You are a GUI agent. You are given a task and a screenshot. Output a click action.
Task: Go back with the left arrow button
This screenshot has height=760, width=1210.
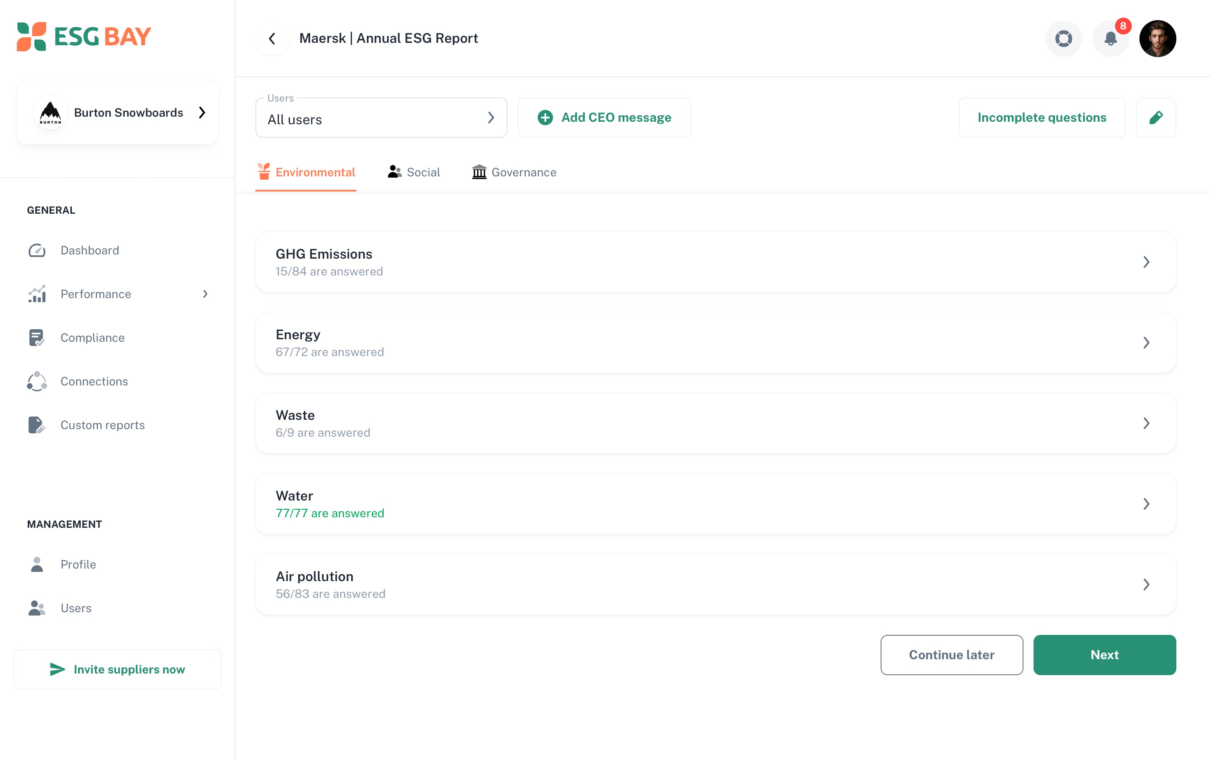click(272, 39)
